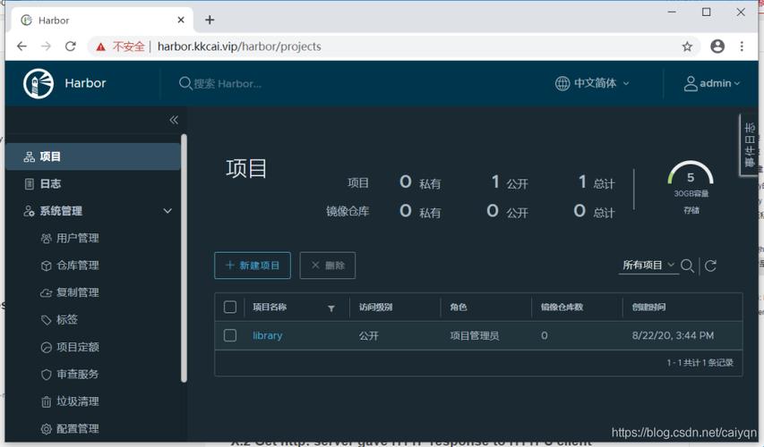Viewport: 764px width, 447px height.
Task: Click the search magnifier icon in header
Action: tap(185, 83)
